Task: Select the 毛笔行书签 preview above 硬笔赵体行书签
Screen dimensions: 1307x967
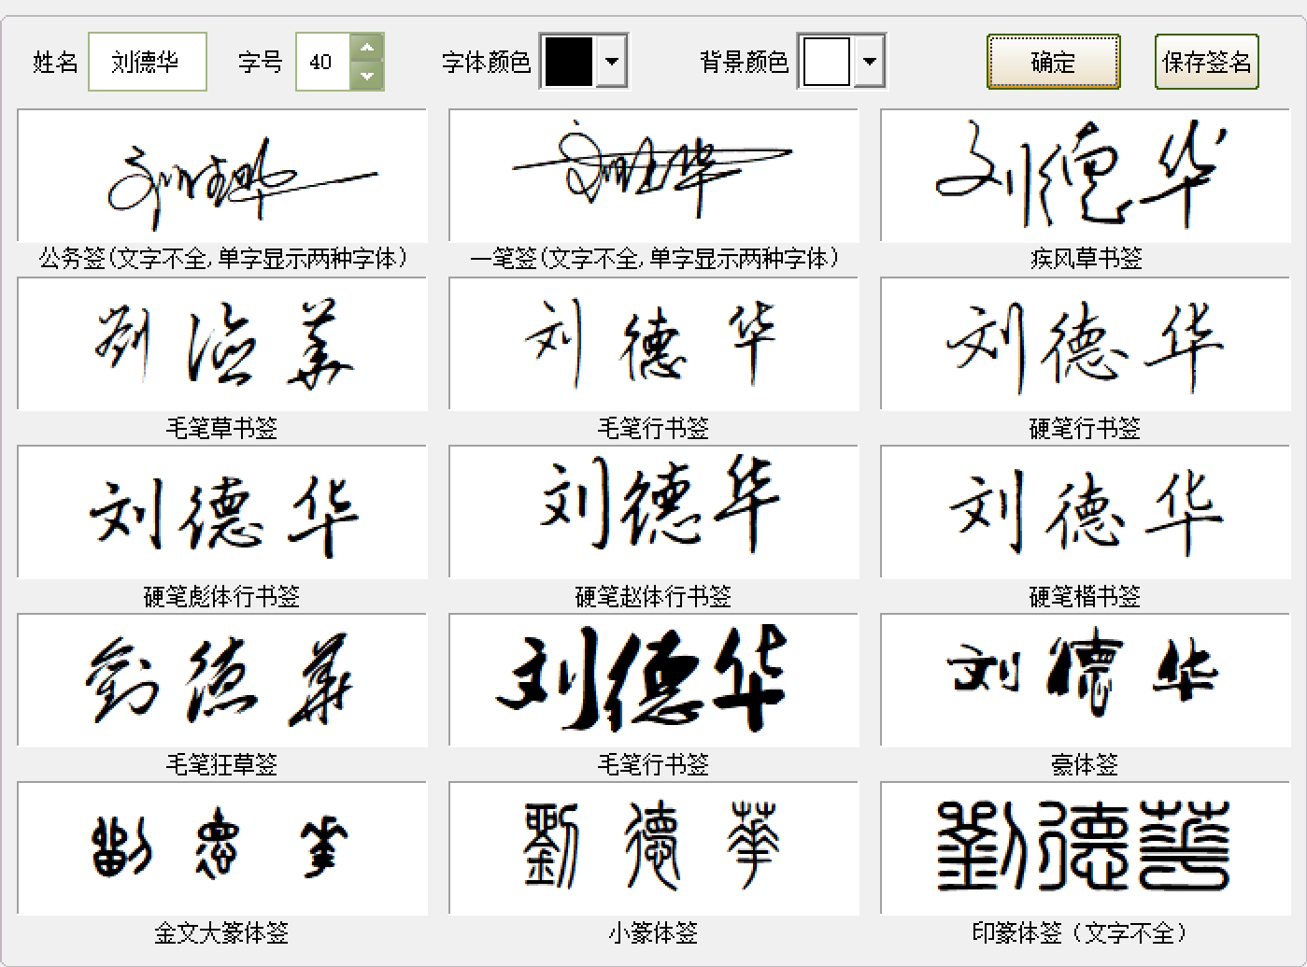Action: 654,344
